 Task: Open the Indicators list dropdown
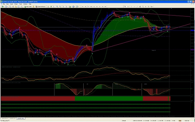(x=70, y=7)
